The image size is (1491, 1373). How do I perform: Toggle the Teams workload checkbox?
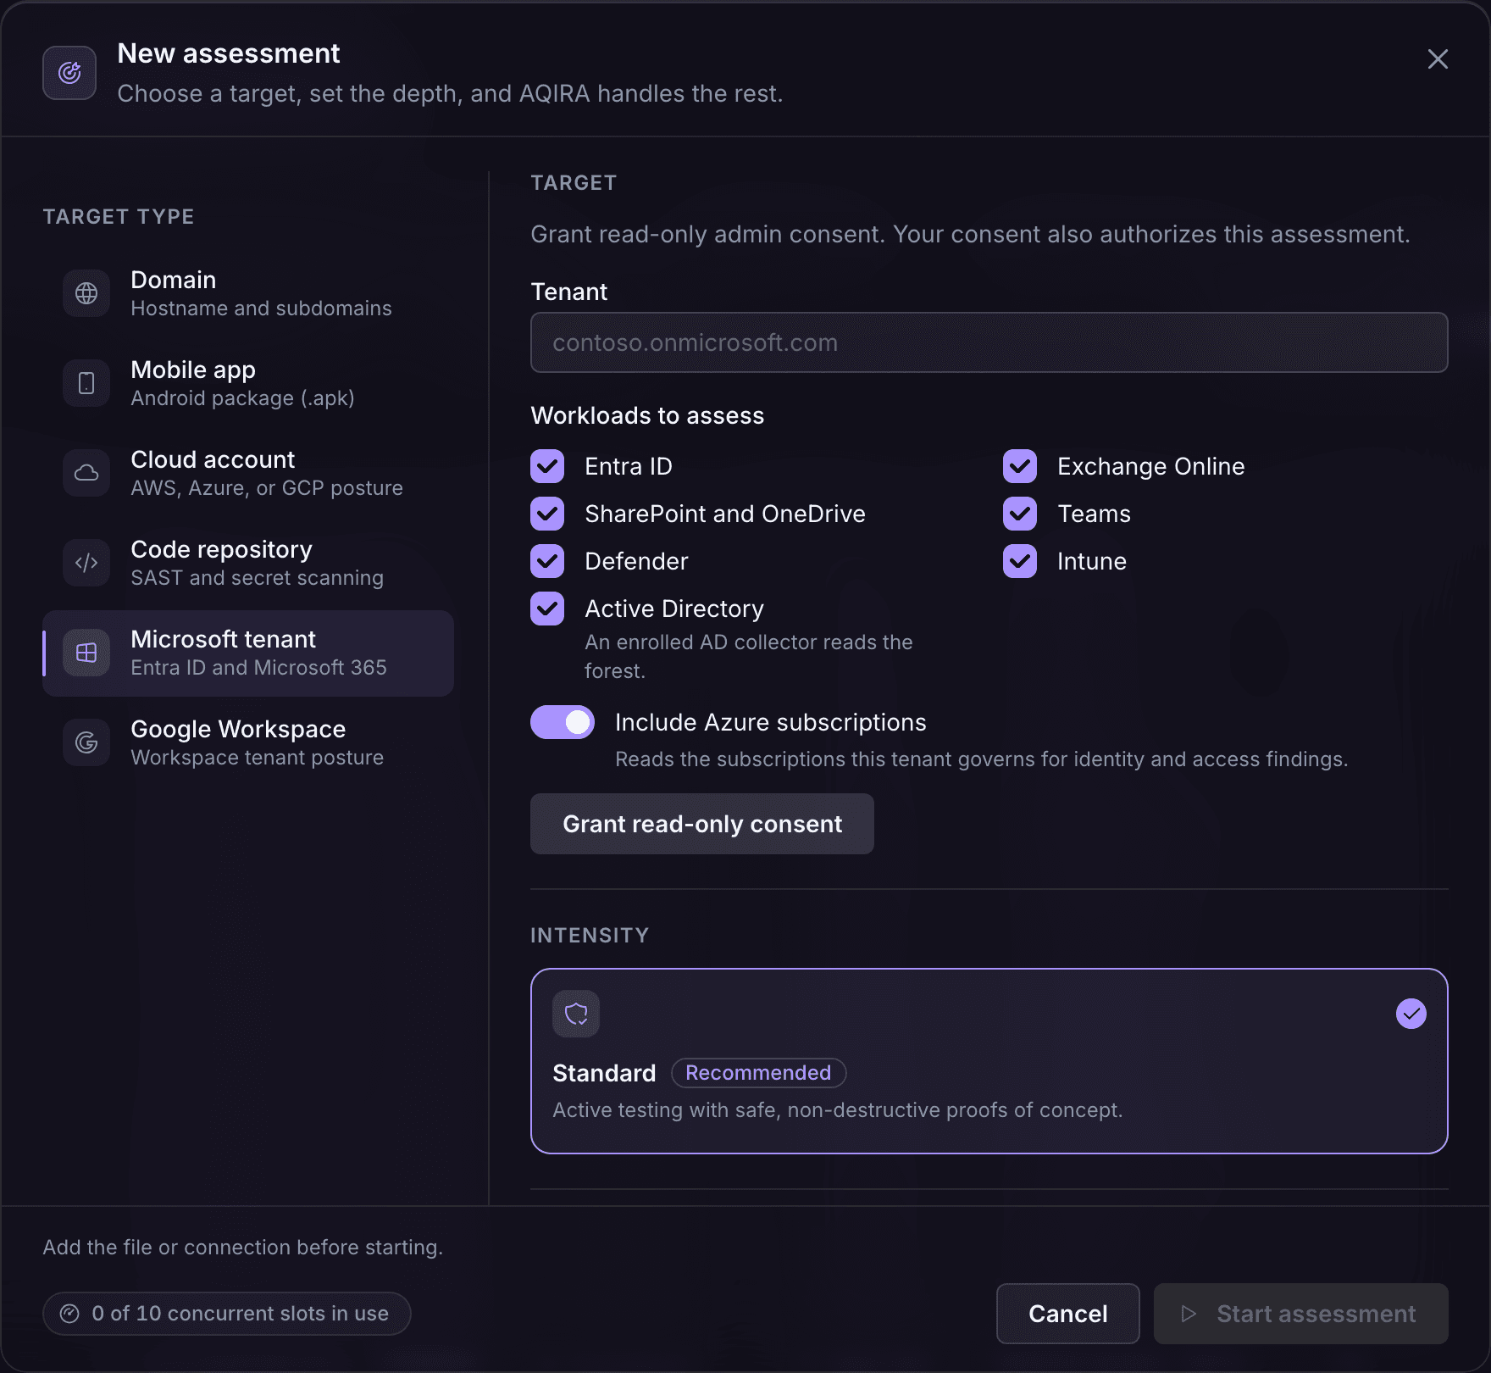click(1020, 514)
